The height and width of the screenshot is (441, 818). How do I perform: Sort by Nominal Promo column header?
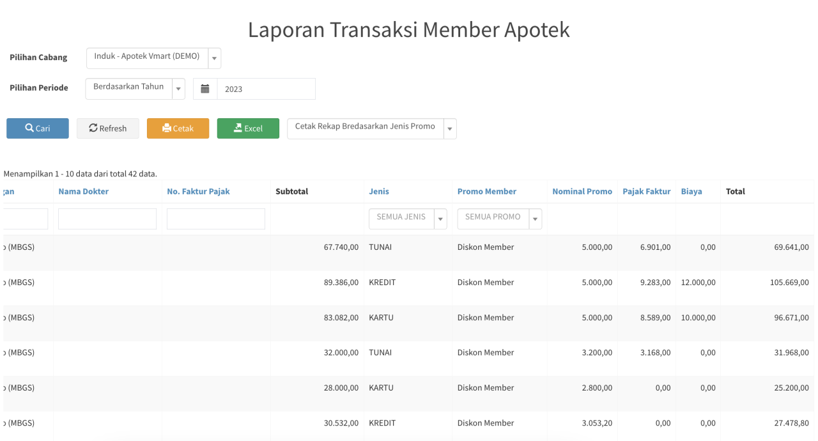click(582, 192)
